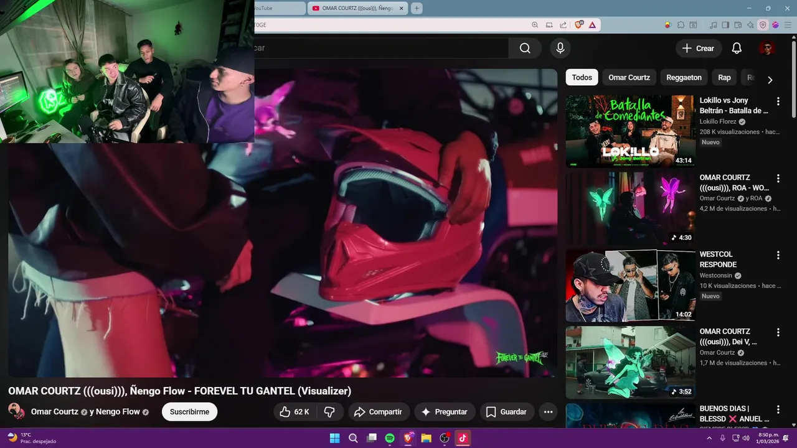The width and height of the screenshot is (797, 448).
Task: Activate voice search microphone on YouTube
Action: (560, 49)
